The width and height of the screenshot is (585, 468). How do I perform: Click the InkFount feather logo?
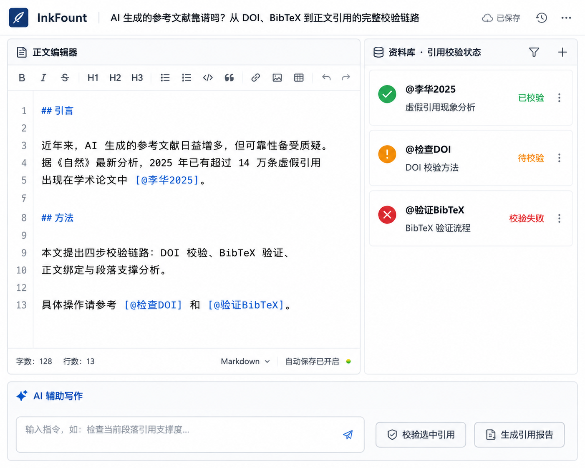pyautogui.click(x=18, y=18)
